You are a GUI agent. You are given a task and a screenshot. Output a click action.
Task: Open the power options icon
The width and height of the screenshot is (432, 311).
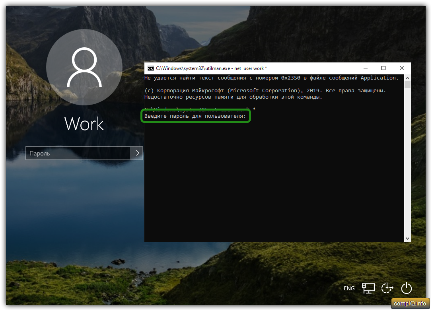tap(406, 288)
